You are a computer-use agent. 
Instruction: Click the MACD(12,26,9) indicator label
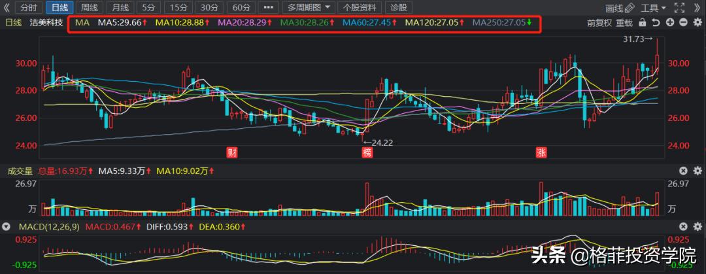(50, 228)
